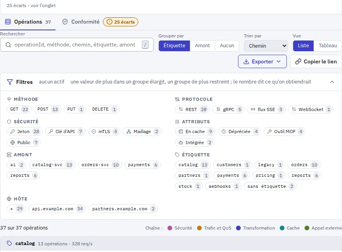This screenshot has width=342, height=252.
Task: Switch view to Tableau
Action: tap(327, 46)
